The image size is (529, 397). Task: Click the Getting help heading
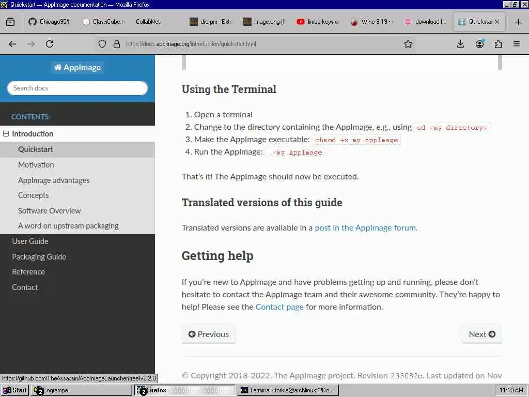tap(217, 256)
